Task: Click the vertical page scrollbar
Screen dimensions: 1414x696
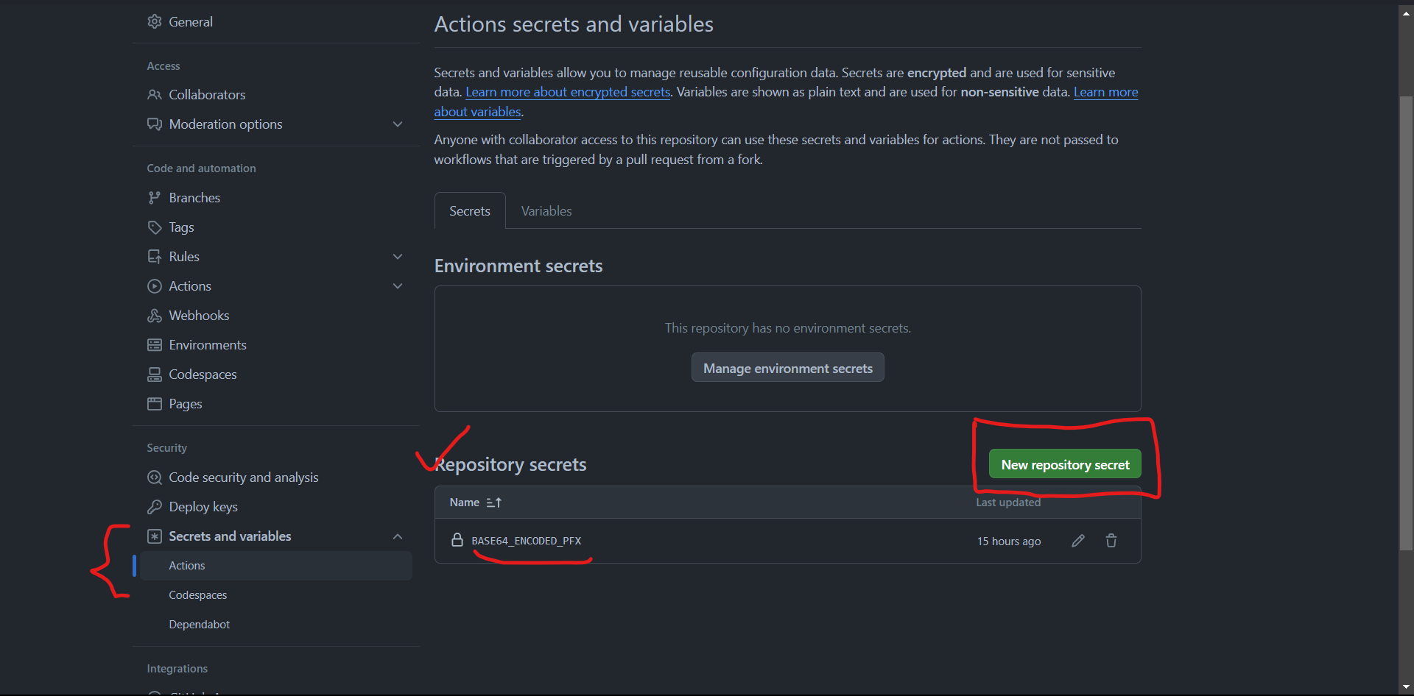Action: pyautogui.click(x=1406, y=324)
